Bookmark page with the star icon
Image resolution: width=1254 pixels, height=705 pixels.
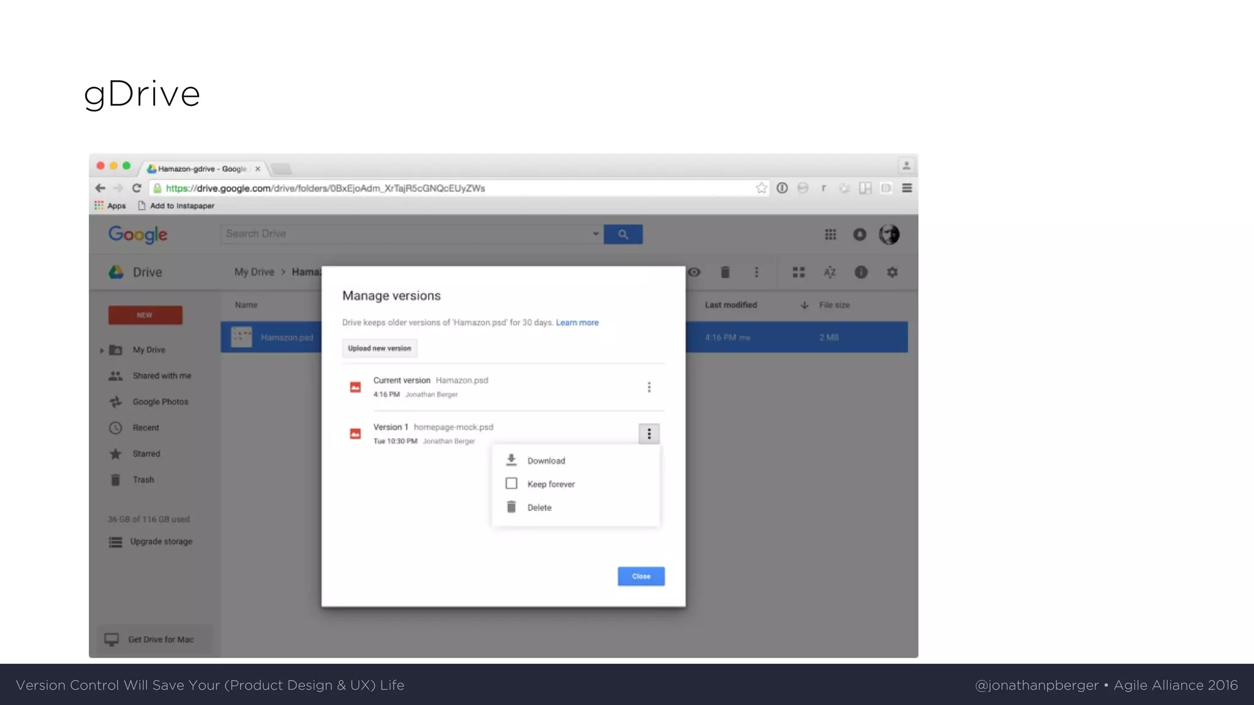click(x=761, y=188)
